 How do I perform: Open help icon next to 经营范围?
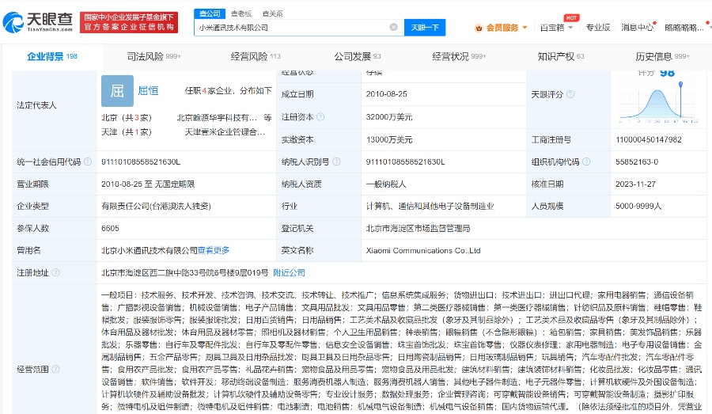coord(55,369)
